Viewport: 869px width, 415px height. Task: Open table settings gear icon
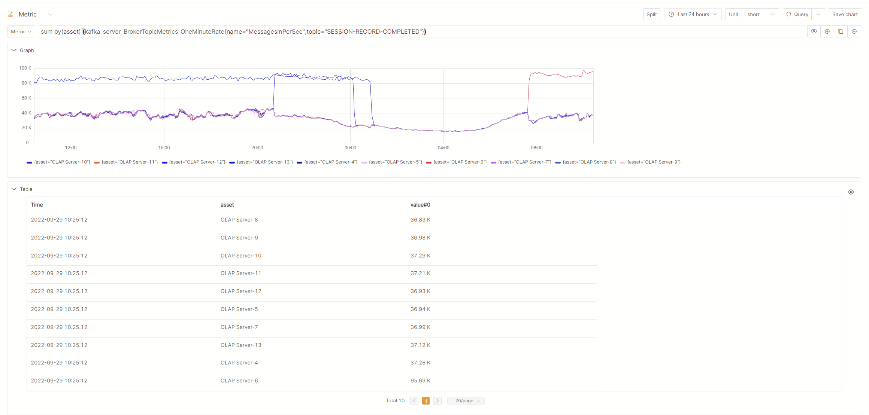[x=851, y=192]
